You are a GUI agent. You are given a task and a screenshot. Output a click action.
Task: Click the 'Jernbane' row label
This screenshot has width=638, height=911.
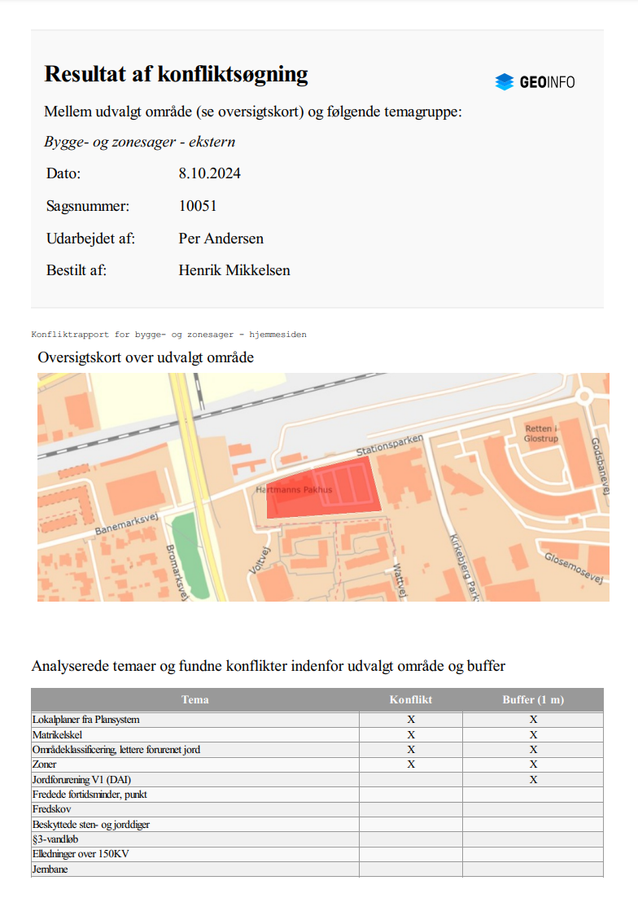(50, 869)
